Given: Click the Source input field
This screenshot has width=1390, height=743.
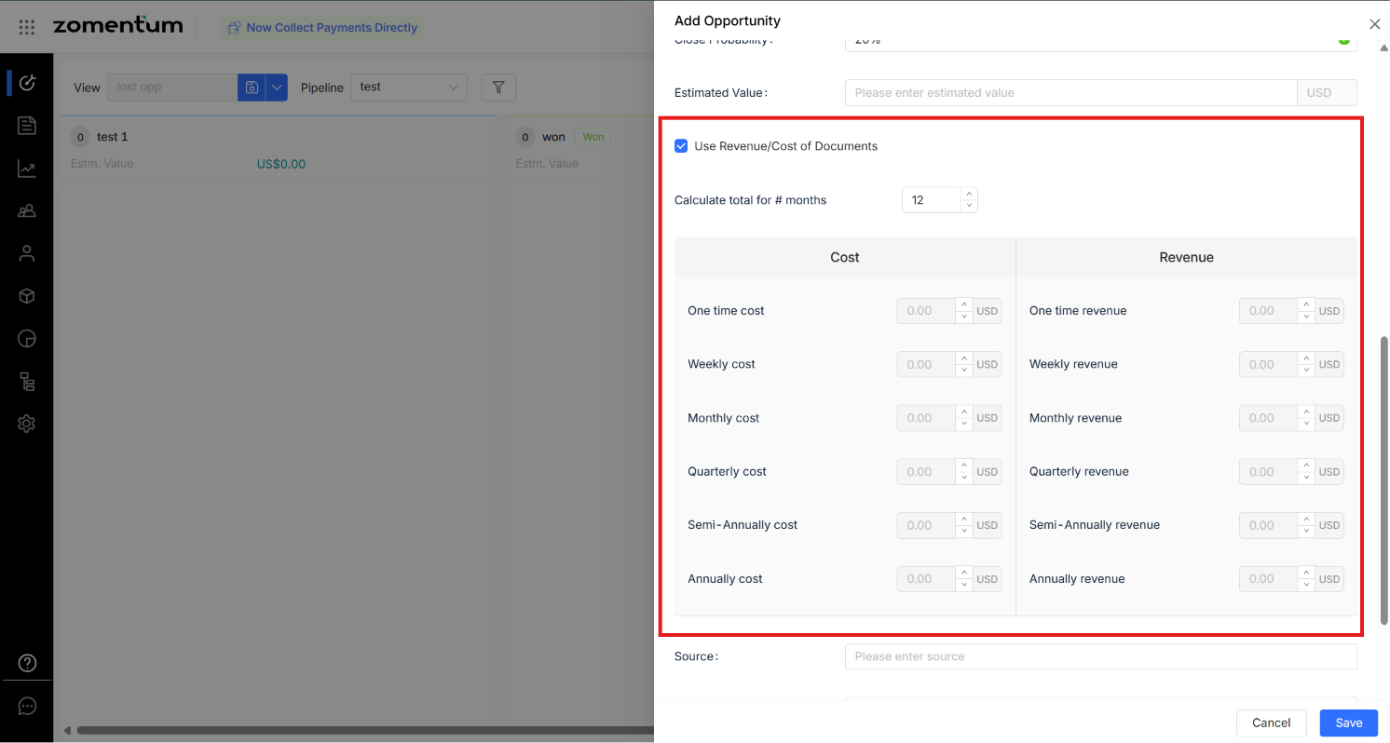Looking at the screenshot, I should (x=1100, y=656).
